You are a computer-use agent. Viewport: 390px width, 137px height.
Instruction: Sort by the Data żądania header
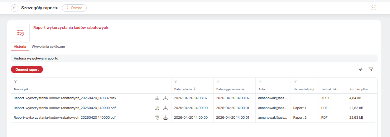[x=183, y=89]
